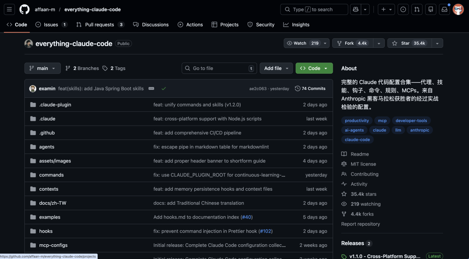The height and width of the screenshot is (259, 469).
Task: Open the commits history via the clock icon
Action: tap(310, 88)
